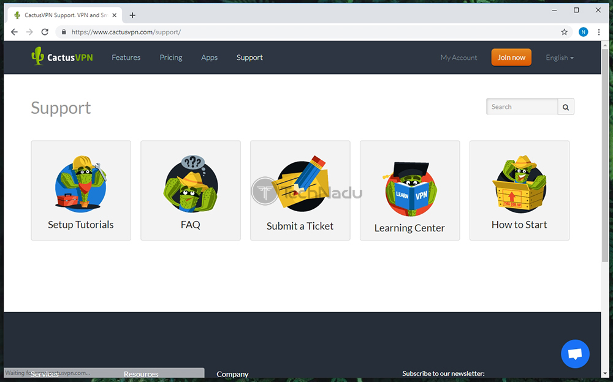Open a new browser tab with plus

[132, 15]
